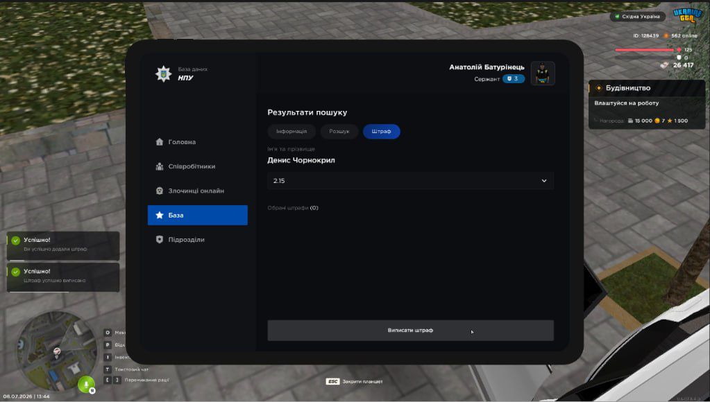Open Злочинці онлайн in the sidebar

tap(197, 191)
